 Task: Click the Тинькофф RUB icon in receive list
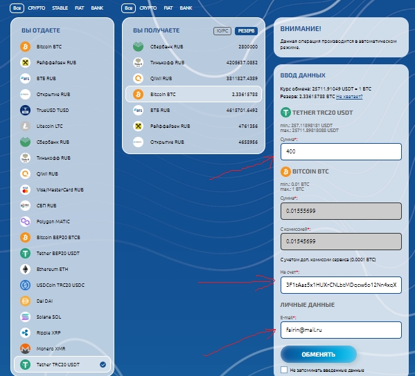(138, 63)
